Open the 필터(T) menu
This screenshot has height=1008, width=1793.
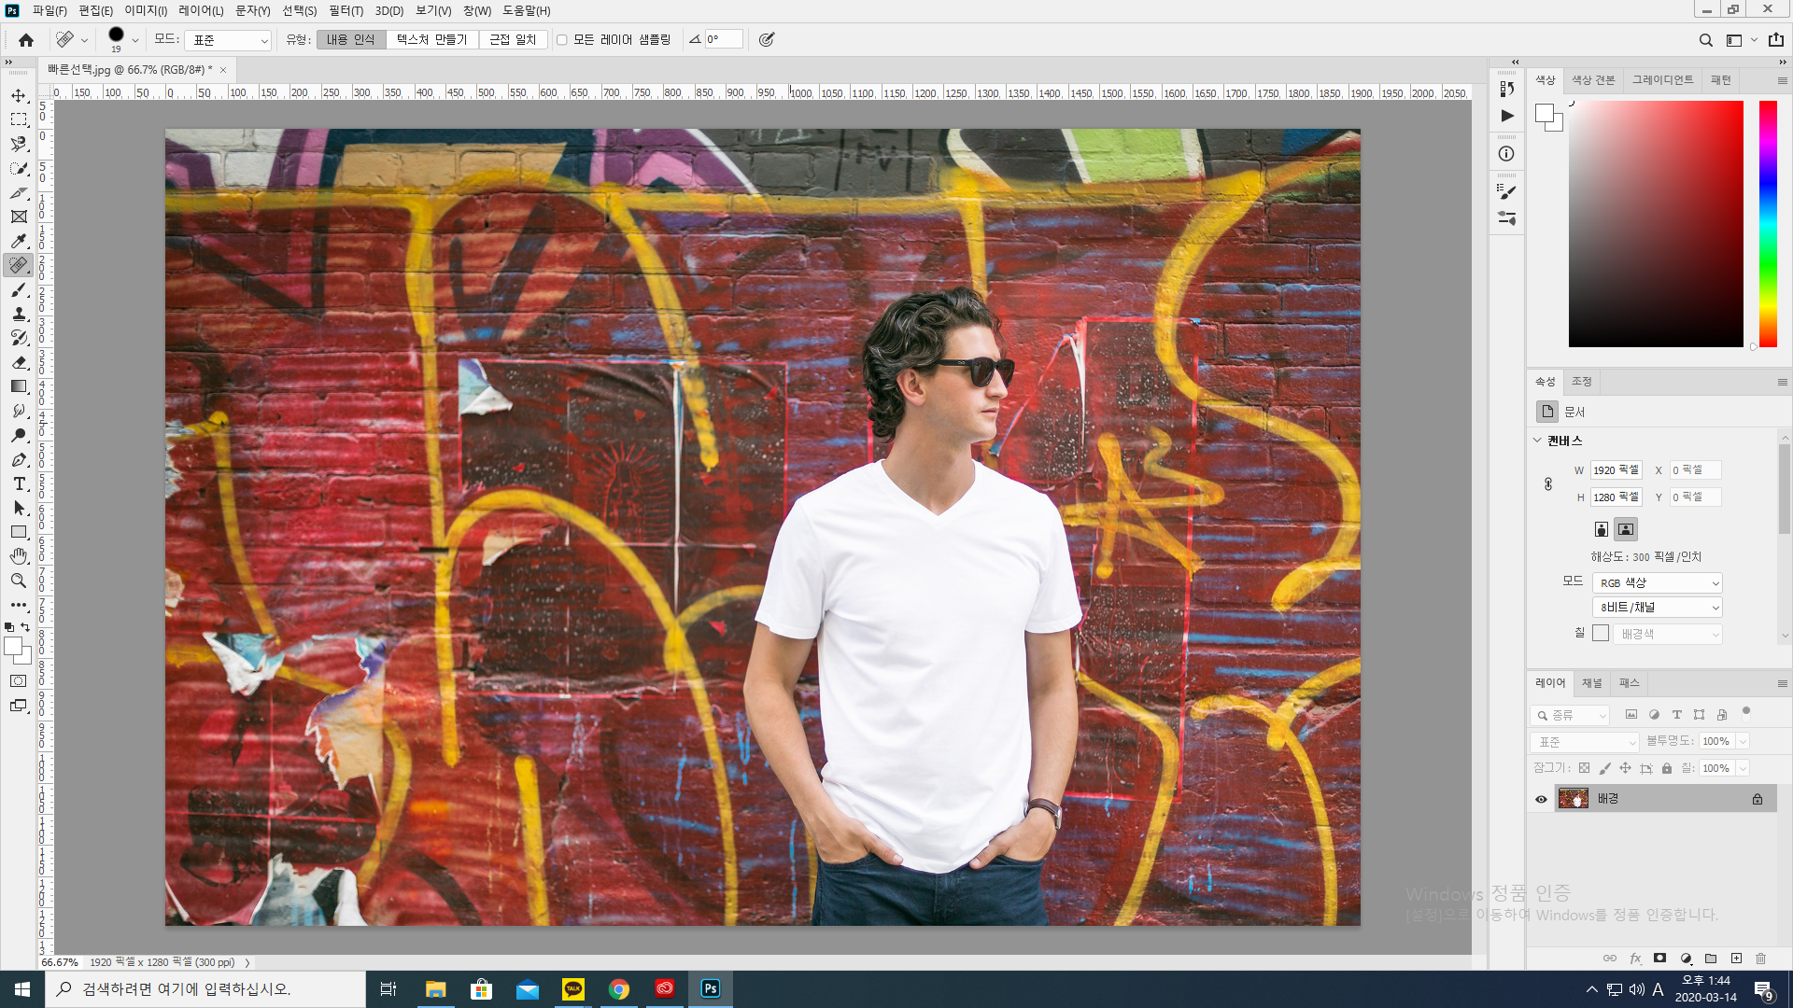click(x=346, y=10)
